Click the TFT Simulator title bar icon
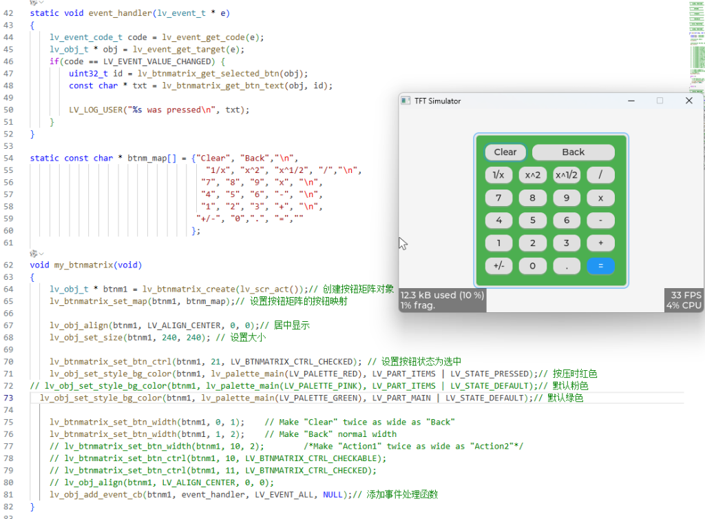 (x=406, y=101)
